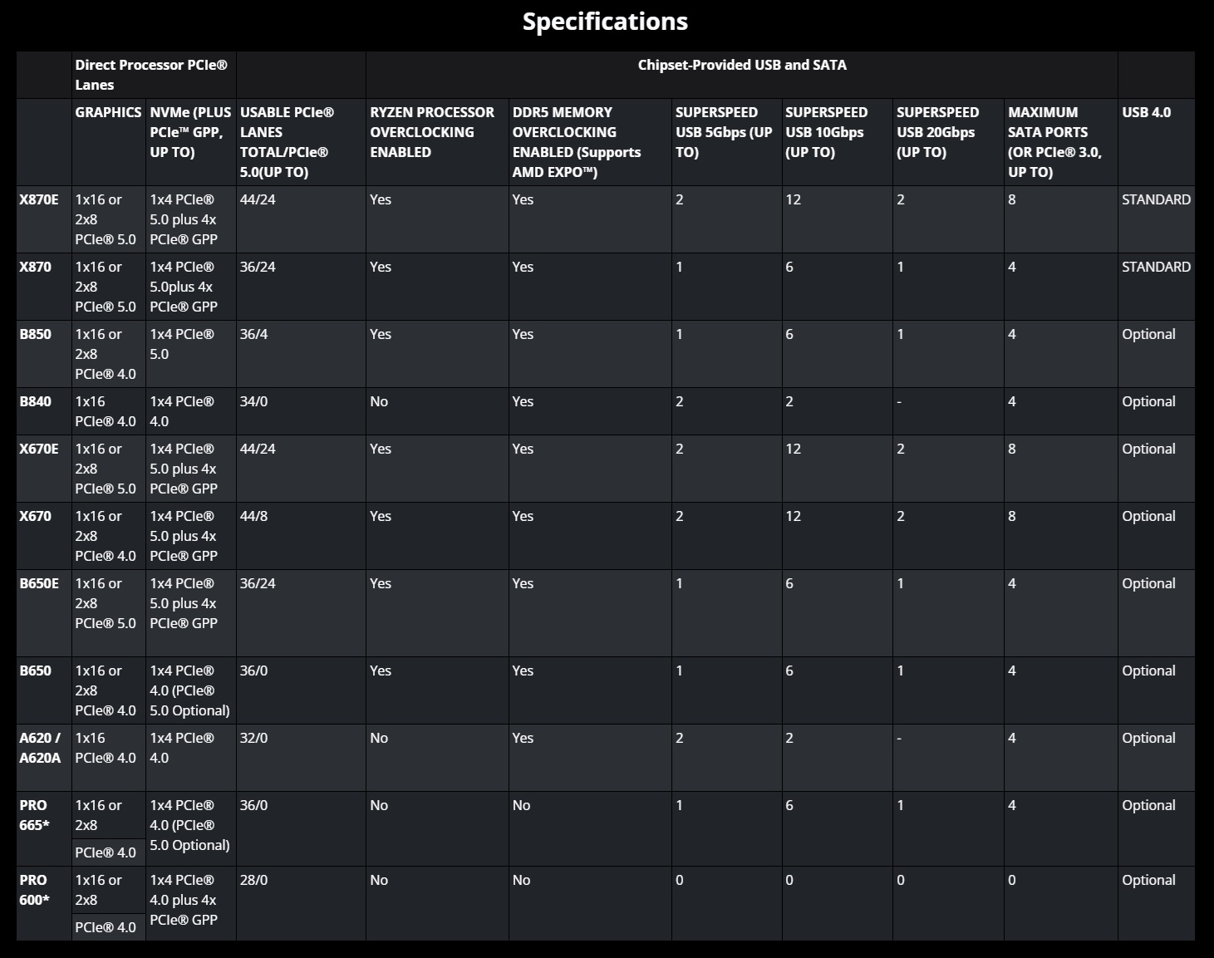Click the Specifications heading
This screenshot has height=958, width=1214.
605,22
